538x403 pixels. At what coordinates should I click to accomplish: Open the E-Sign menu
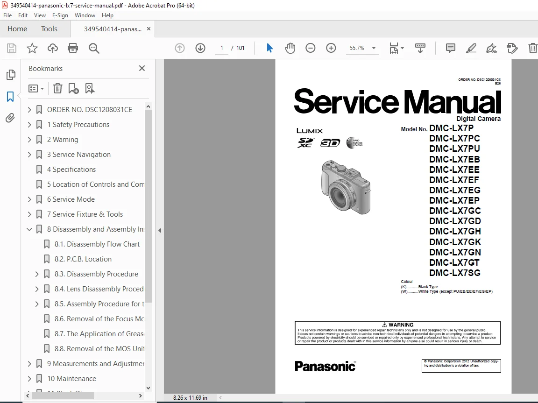60,15
